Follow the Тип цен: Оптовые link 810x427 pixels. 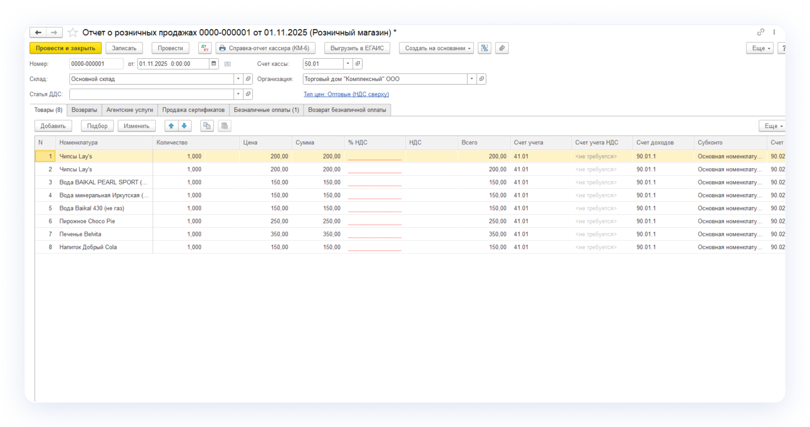pos(346,94)
